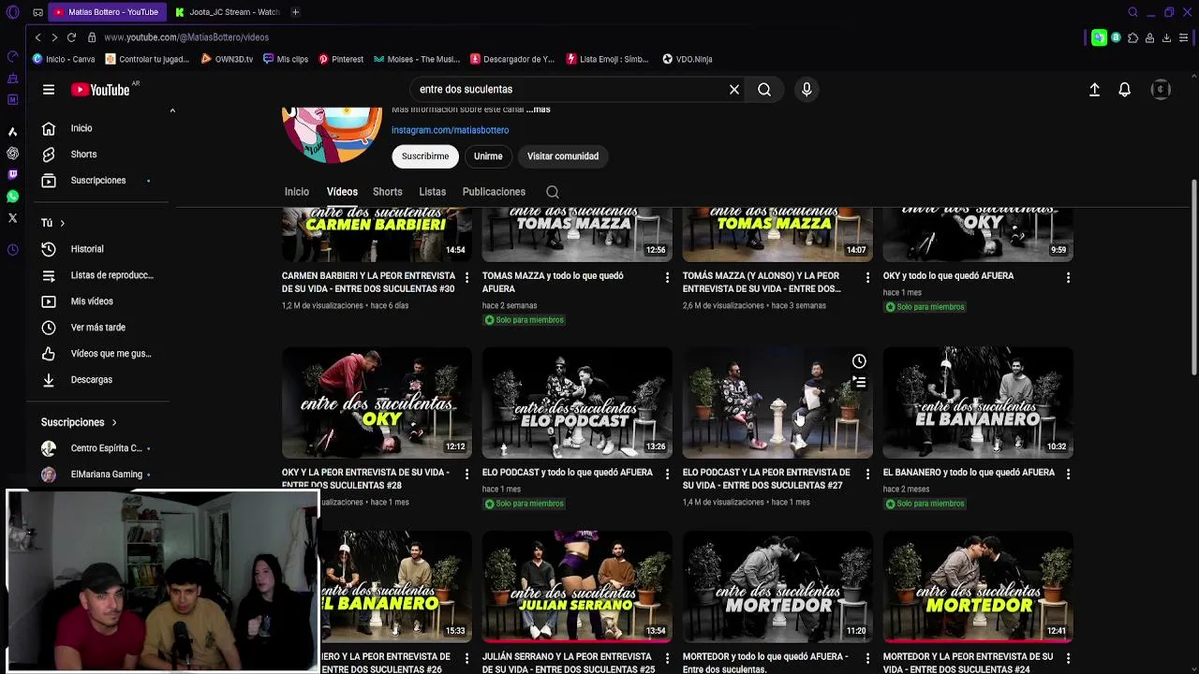
Task: Open Inicio - Canva bookmark
Action: point(64,59)
